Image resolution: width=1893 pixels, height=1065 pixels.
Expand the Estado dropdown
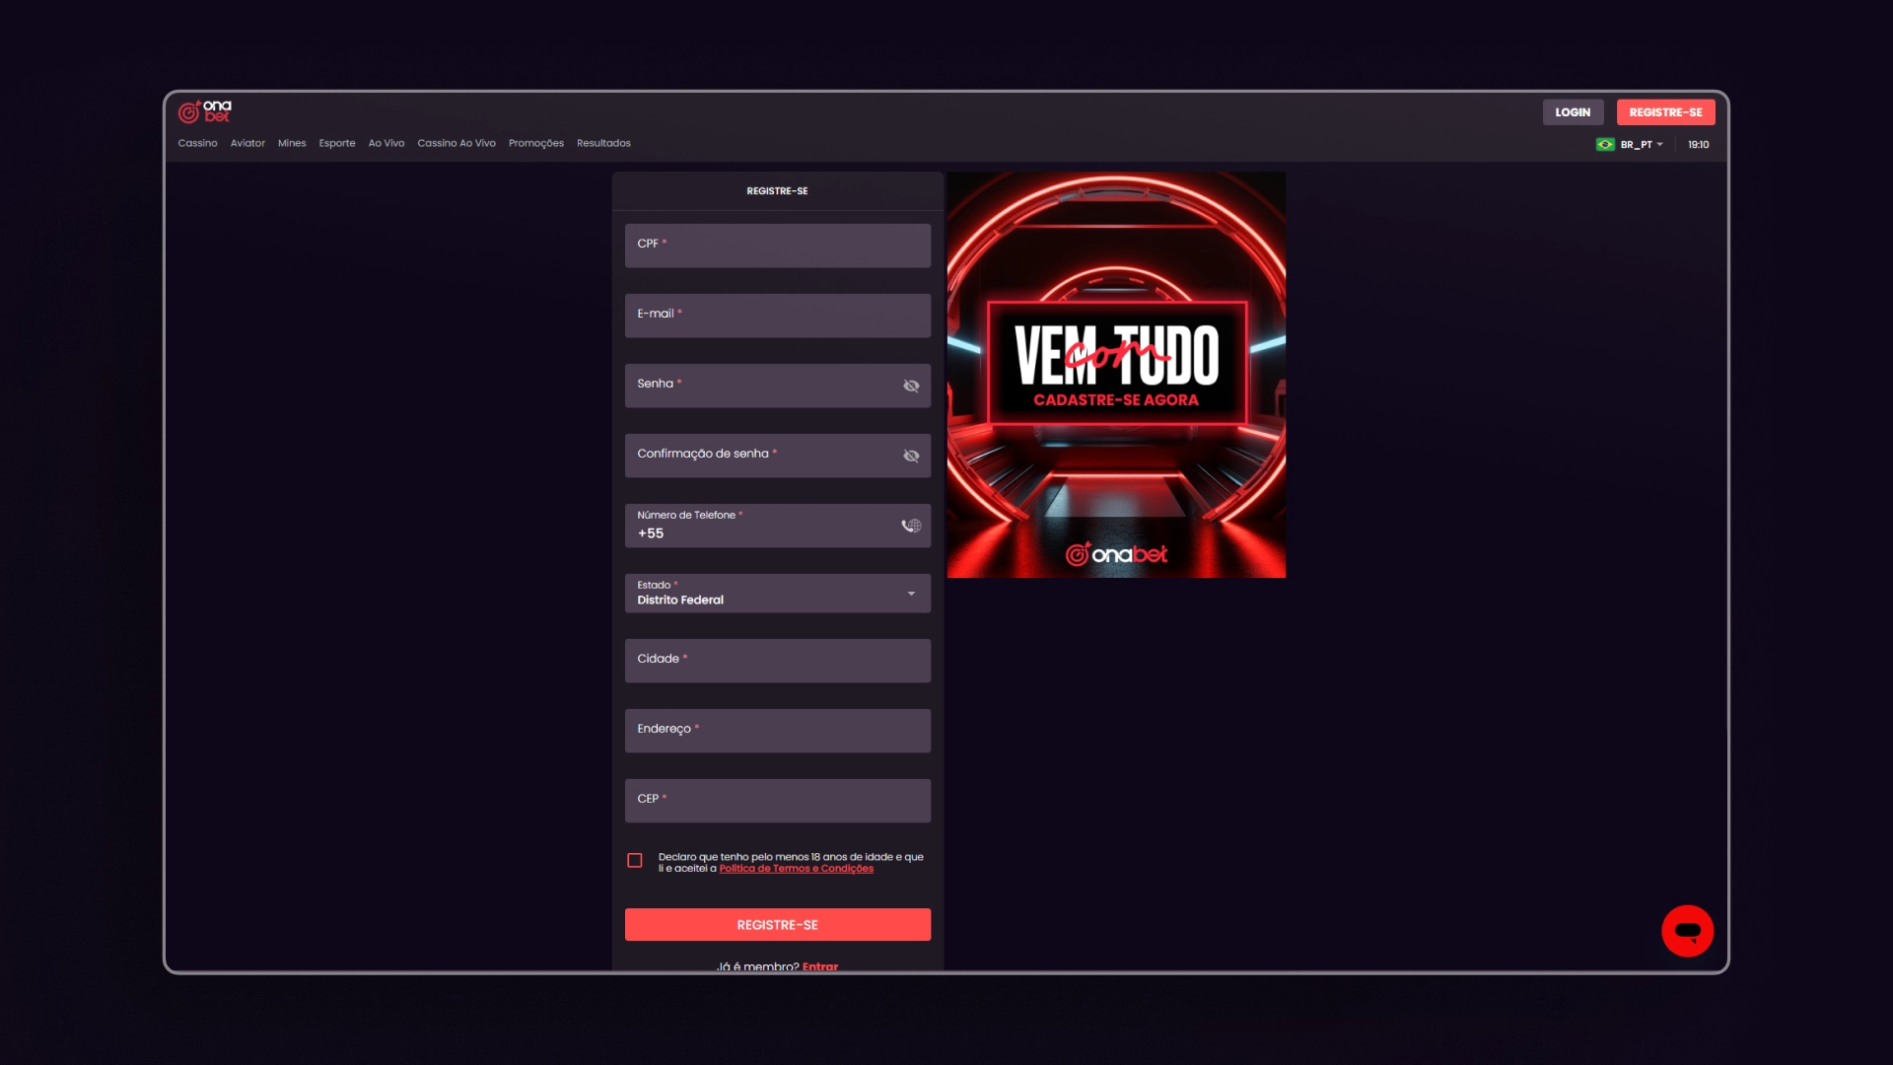pyautogui.click(x=911, y=594)
